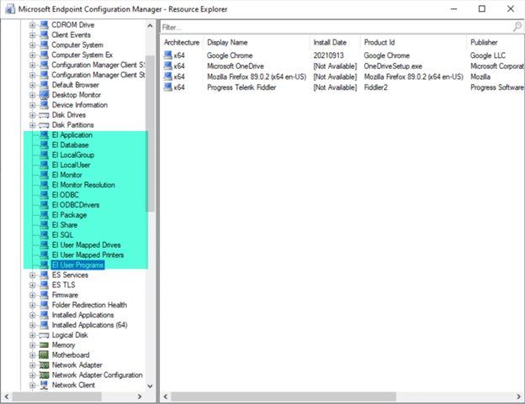Click the list pane horizontal scrollbar thumb

click(284, 396)
